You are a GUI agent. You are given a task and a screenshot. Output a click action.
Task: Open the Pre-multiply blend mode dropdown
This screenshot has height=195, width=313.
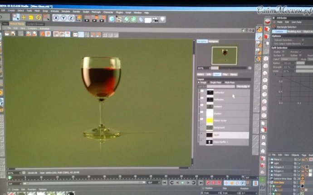[243, 86]
